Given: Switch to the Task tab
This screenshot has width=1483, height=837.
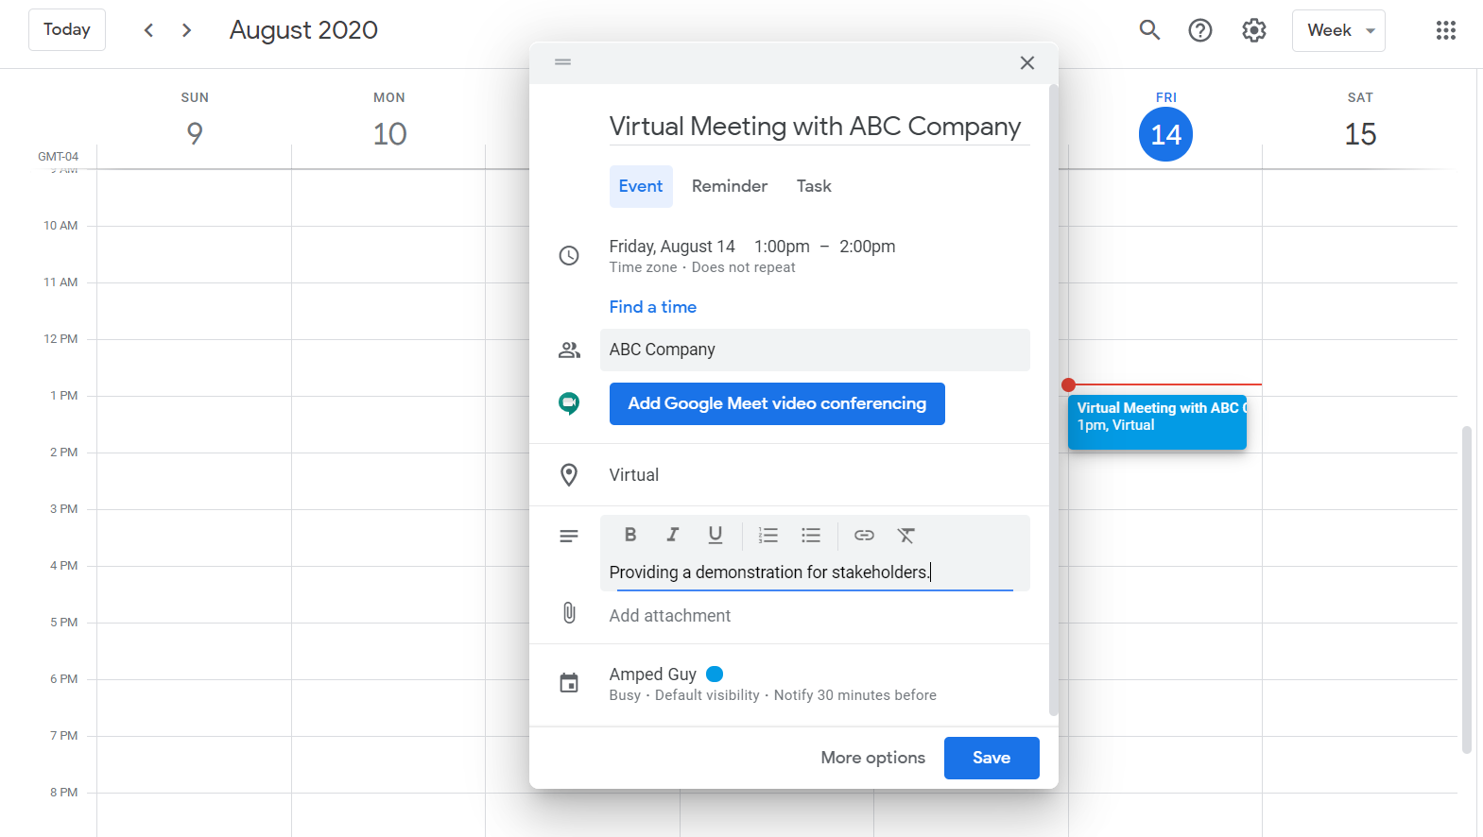Looking at the screenshot, I should click(814, 186).
